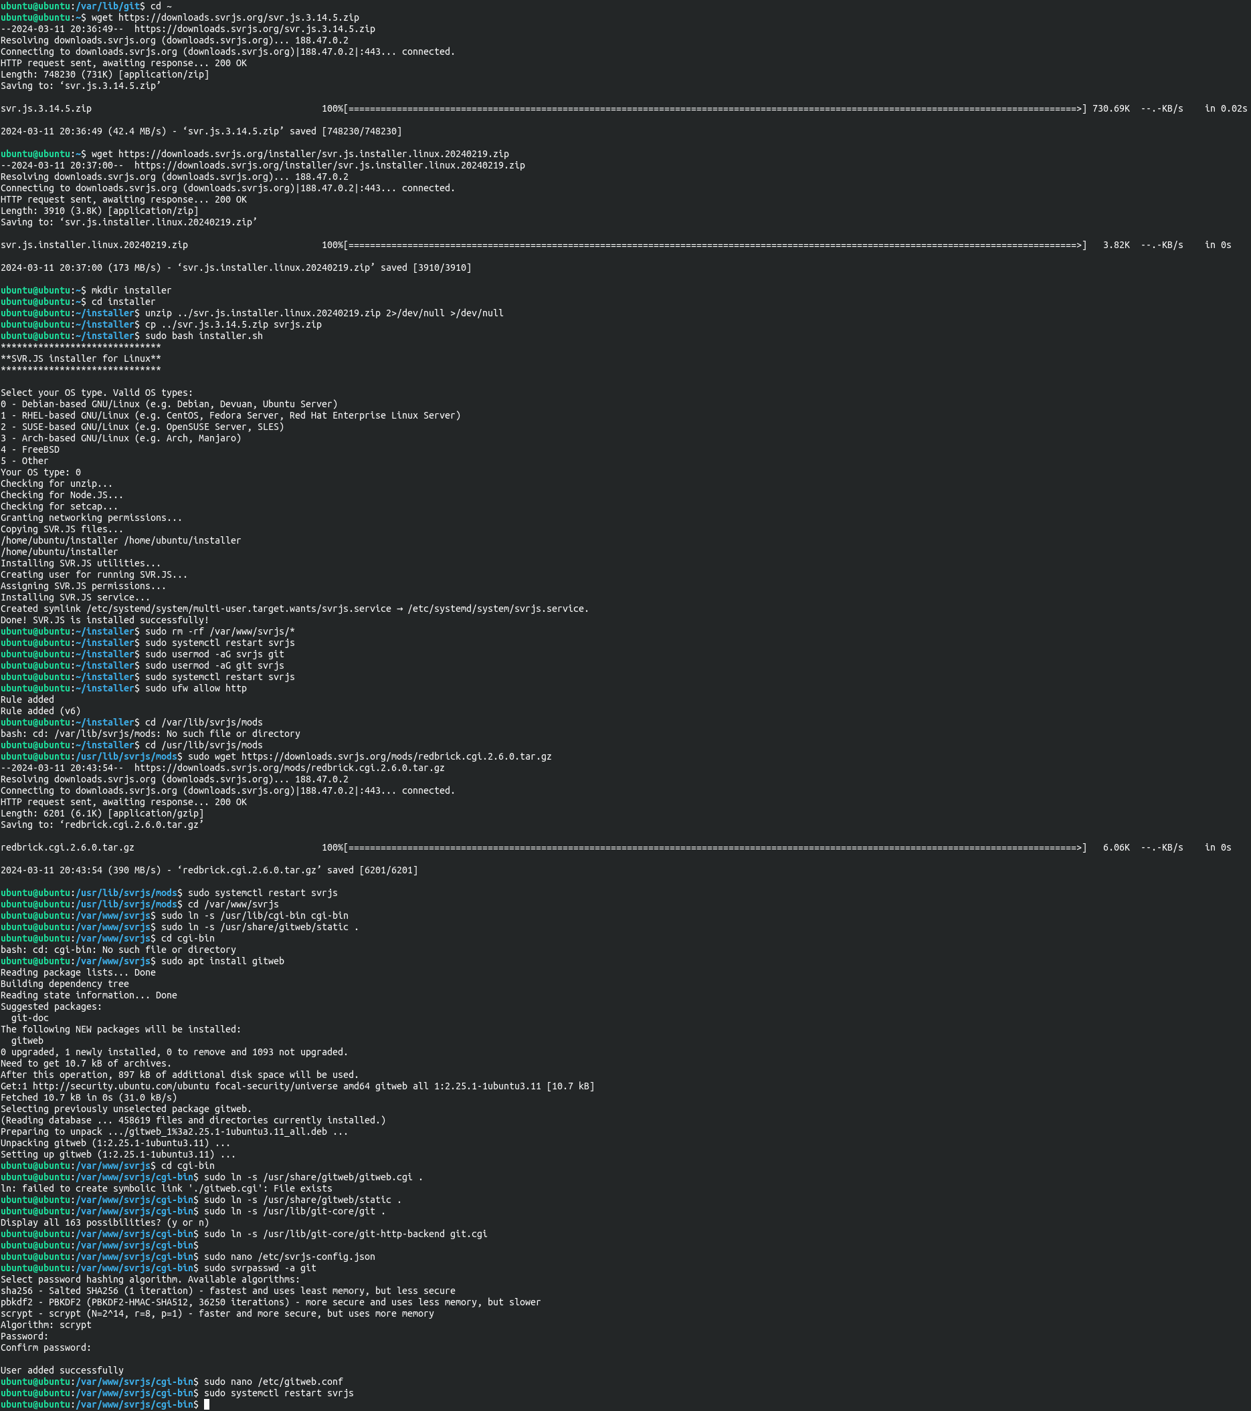This screenshot has height=1411, width=1251.
Task: Click the 'Algorithm: scrypt' line
Action: [46, 1325]
